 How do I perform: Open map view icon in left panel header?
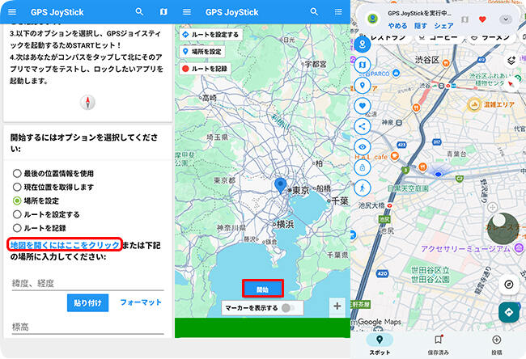[x=163, y=12]
